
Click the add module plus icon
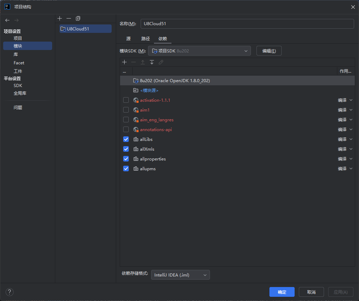59,18
